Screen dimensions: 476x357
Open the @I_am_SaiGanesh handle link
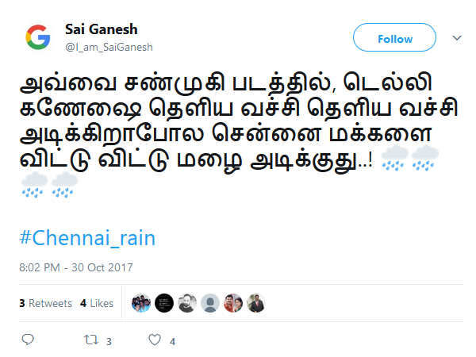tap(107, 48)
